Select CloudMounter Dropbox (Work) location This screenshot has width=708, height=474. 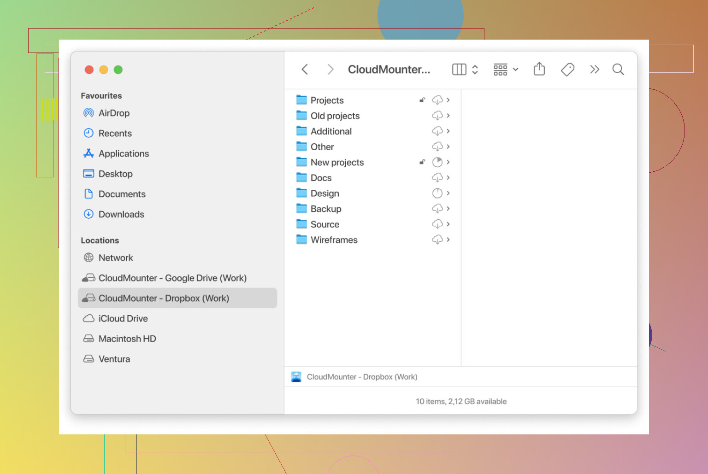(x=177, y=298)
